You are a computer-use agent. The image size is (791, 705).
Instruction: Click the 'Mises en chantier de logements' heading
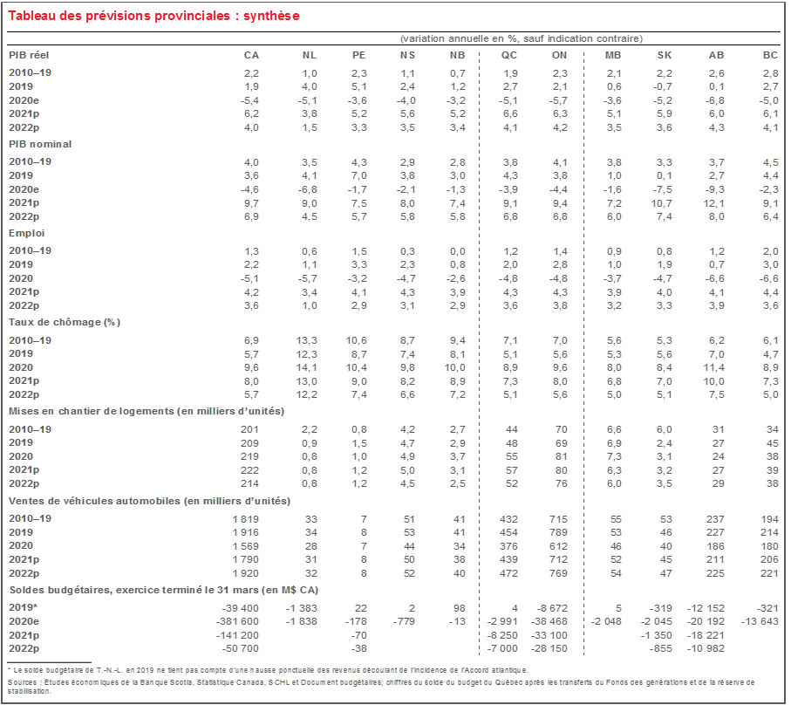(x=147, y=411)
